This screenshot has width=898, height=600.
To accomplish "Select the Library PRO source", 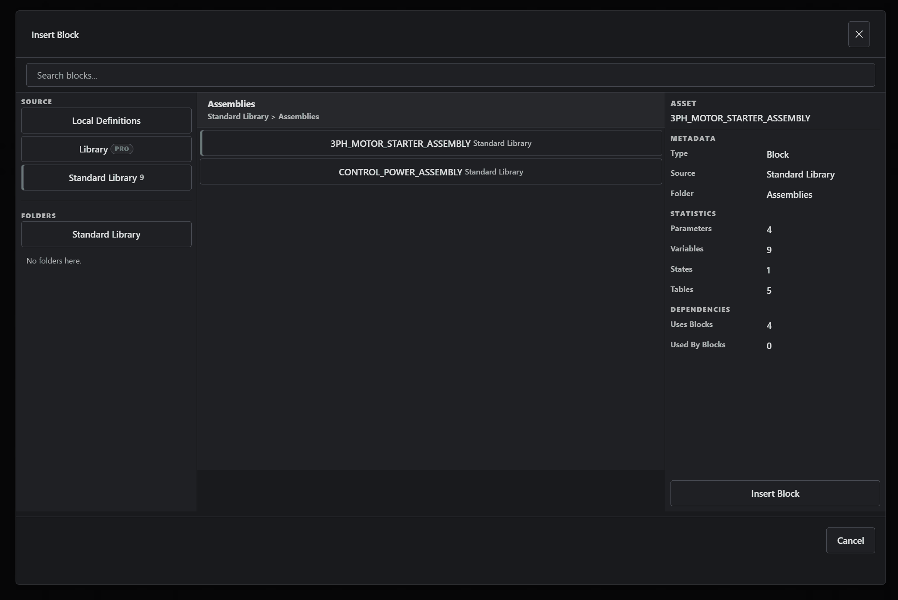I will [x=106, y=149].
